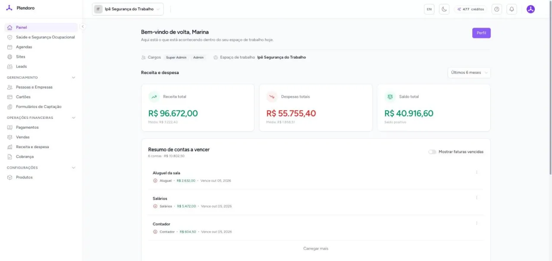This screenshot has width=552, height=261.
Task: Open Pagamentos in the sidebar
Action: pos(41,127)
